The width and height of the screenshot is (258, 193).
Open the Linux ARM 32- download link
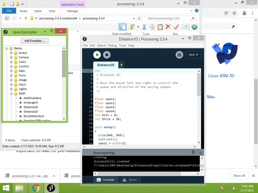tap(222, 76)
